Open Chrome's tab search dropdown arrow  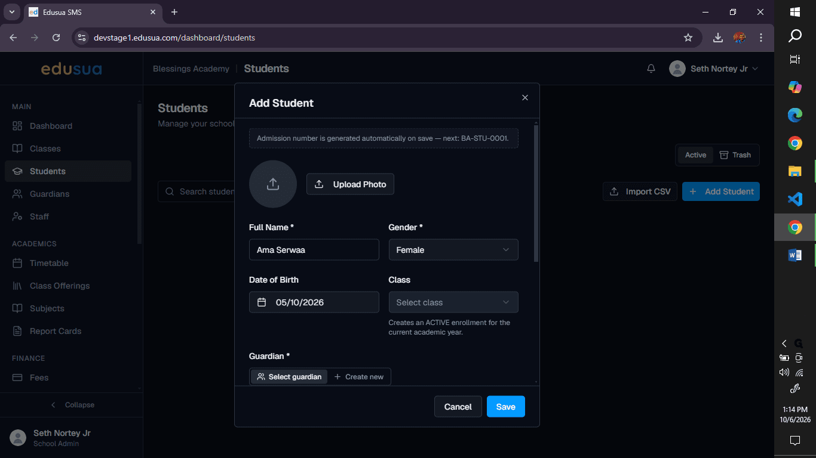coord(11,12)
